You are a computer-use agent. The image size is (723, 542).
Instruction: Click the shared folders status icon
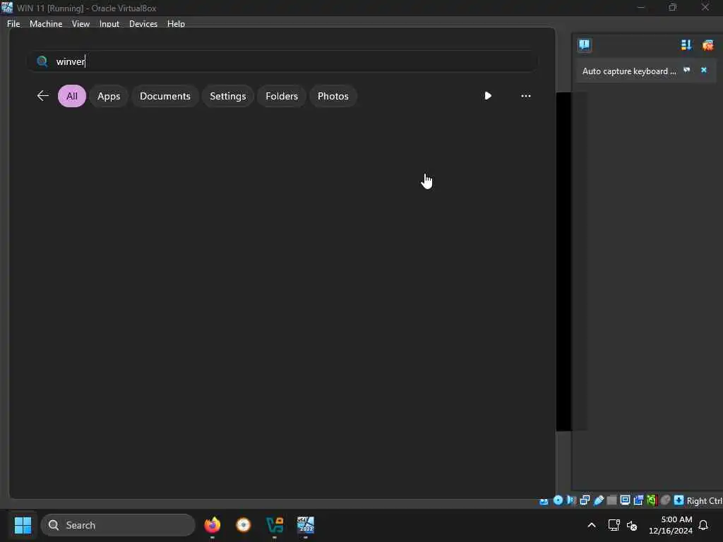611,500
